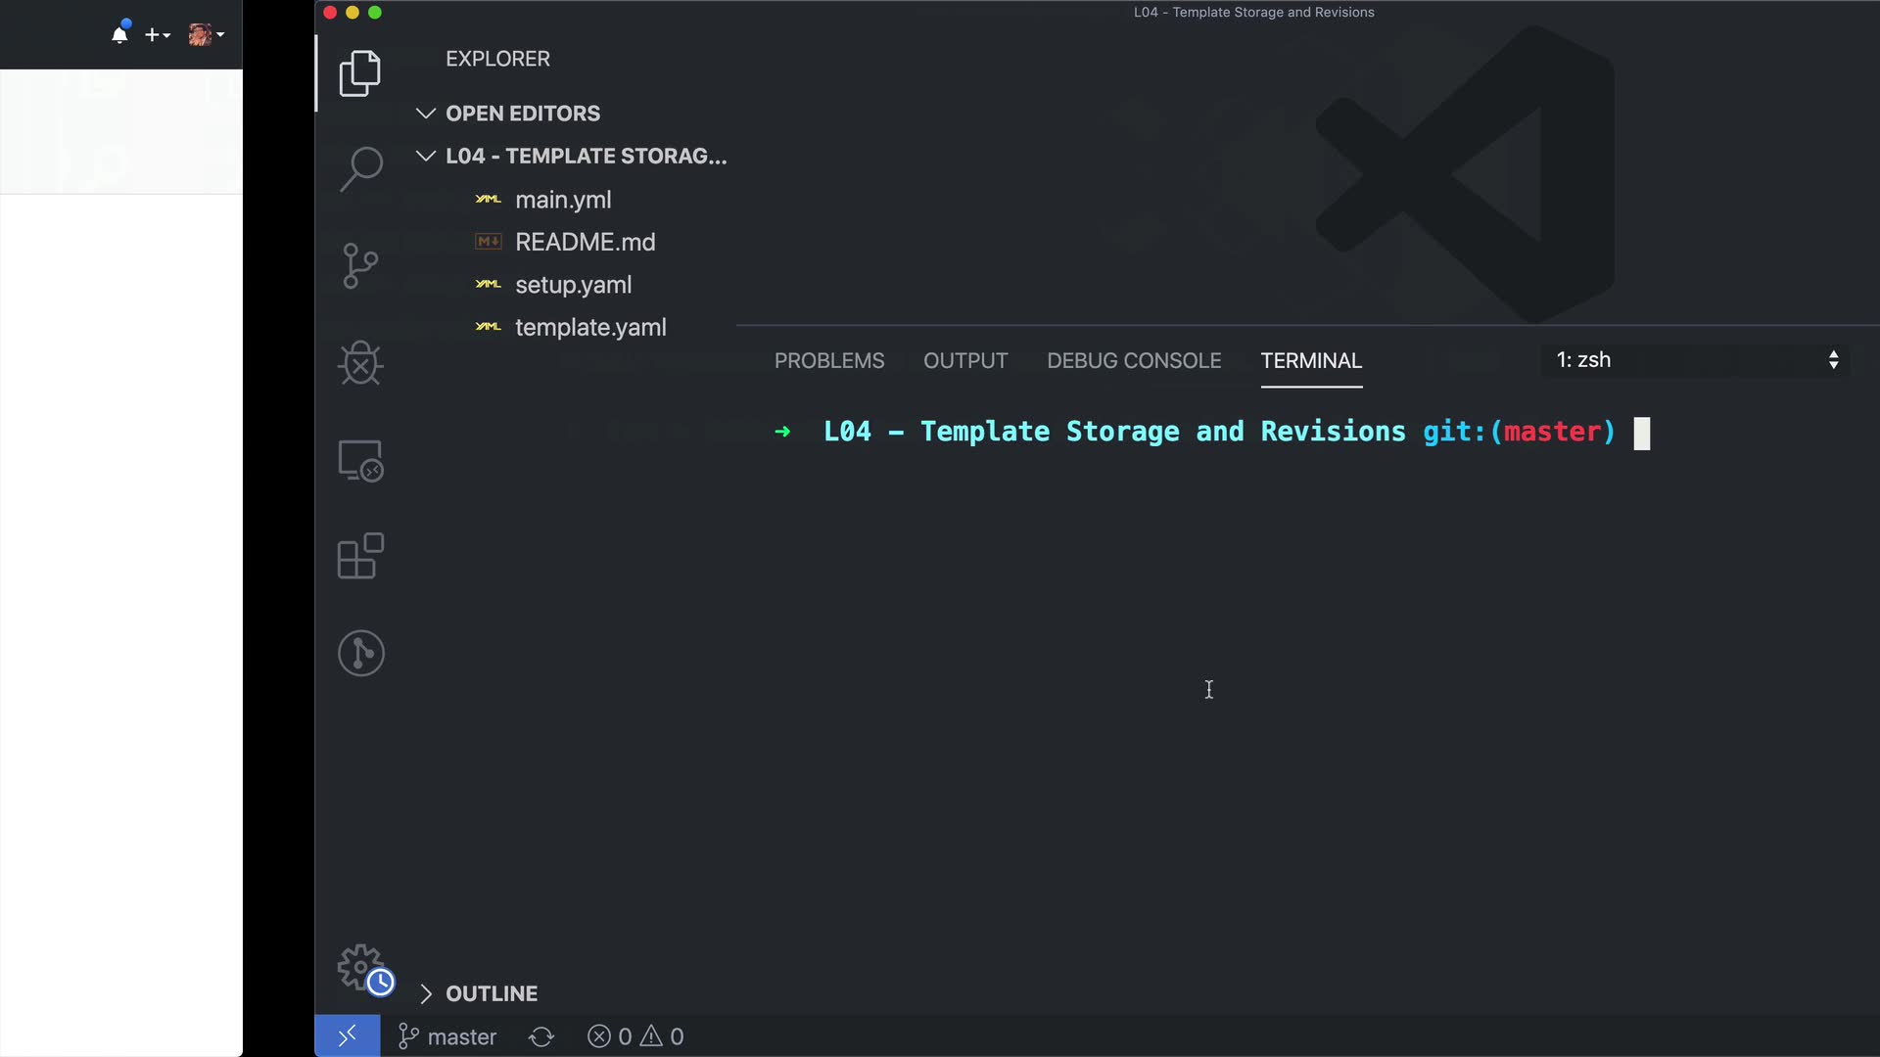This screenshot has width=1880, height=1057.
Task: Click the errors and warnings count
Action: (x=635, y=1036)
